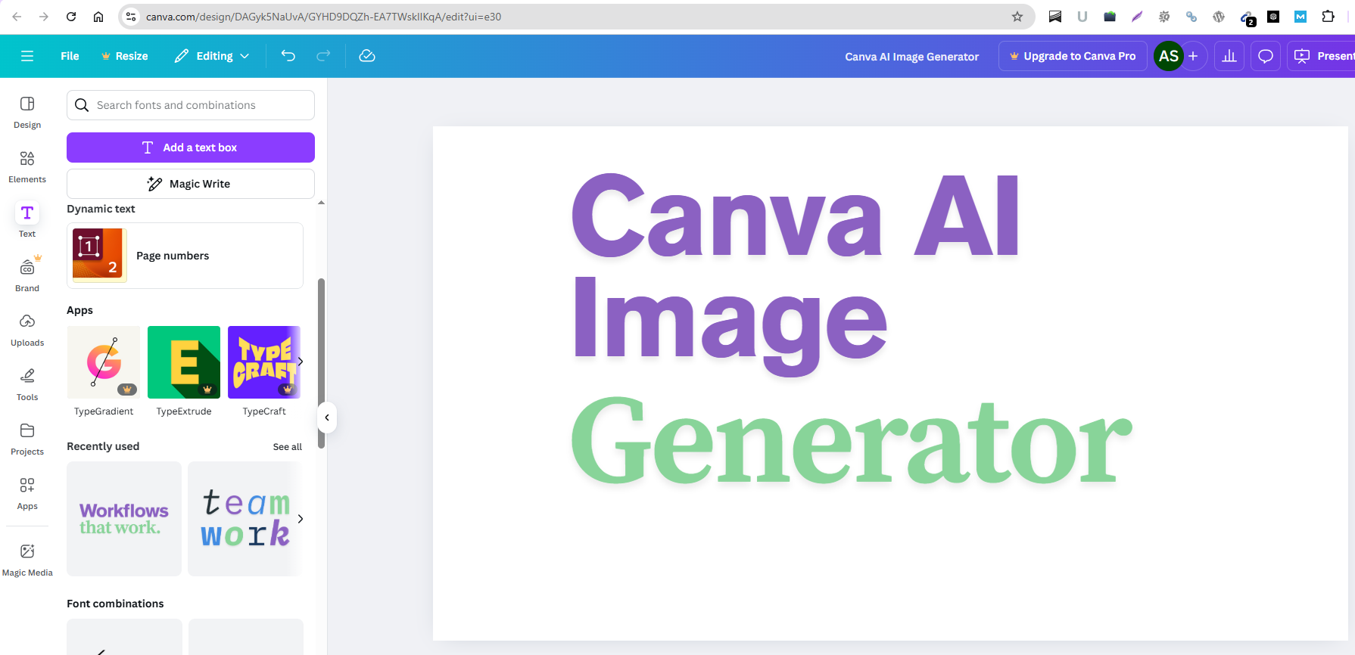Switch to the Design tab

(x=27, y=112)
